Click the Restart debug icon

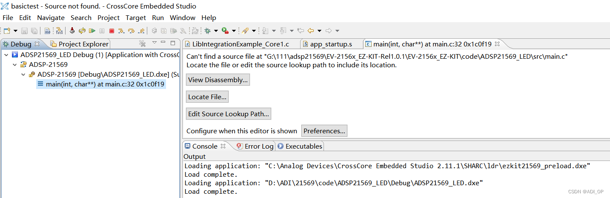(x=82, y=31)
